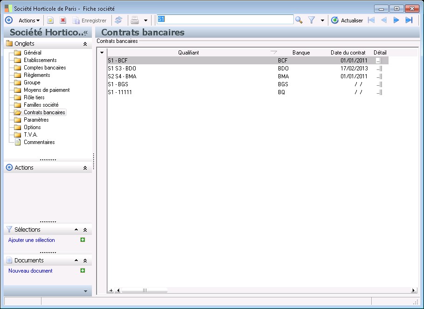Open the Comptes bancaires tab
Image resolution: width=424 pixels, height=309 pixels.
point(45,68)
